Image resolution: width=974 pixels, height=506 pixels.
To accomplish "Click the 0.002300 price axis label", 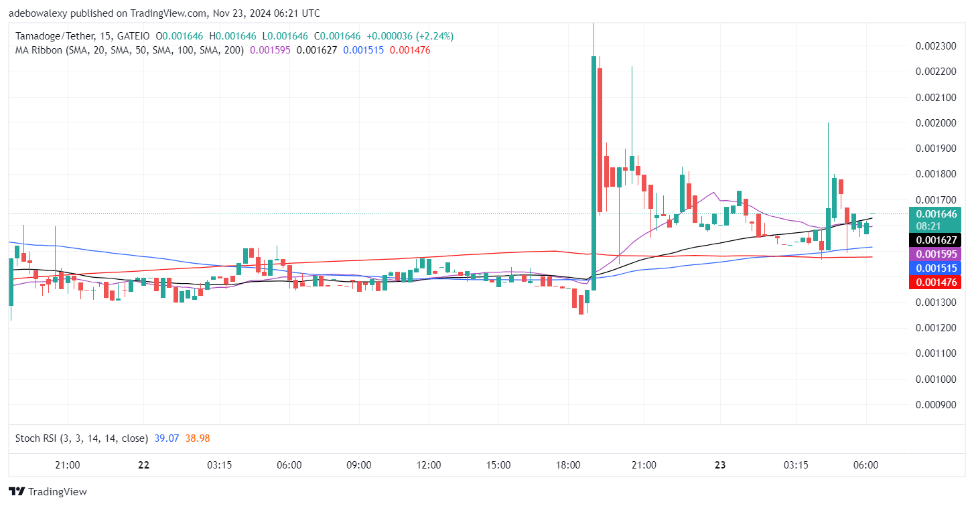I will click(x=934, y=46).
